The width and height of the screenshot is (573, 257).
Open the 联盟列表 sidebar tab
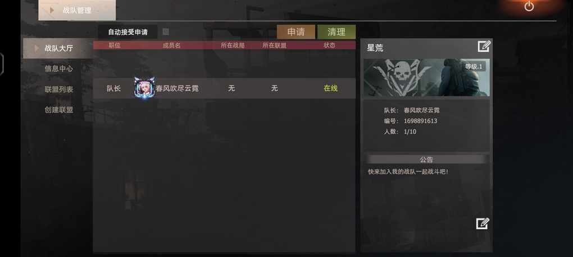[x=58, y=89]
